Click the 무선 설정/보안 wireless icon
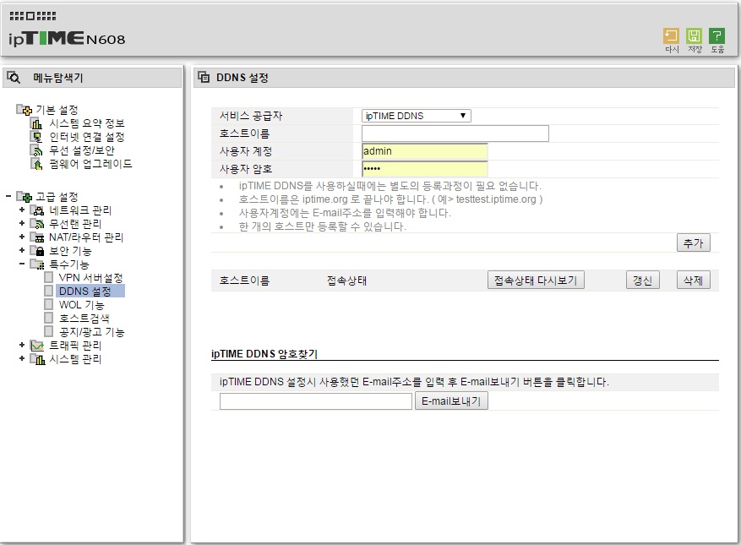 [x=36, y=150]
